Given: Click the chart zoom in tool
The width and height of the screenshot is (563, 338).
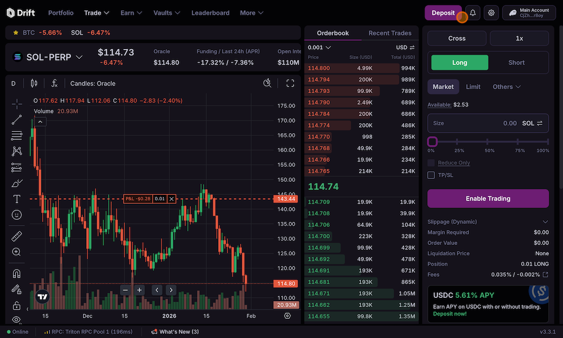Looking at the screenshot, I should [x=16, y=252].
